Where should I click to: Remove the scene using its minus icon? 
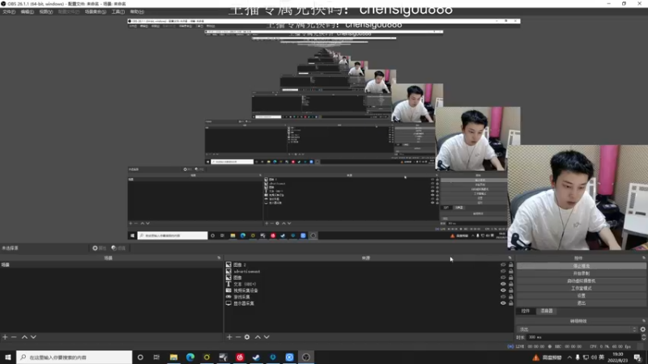point(14,337)
